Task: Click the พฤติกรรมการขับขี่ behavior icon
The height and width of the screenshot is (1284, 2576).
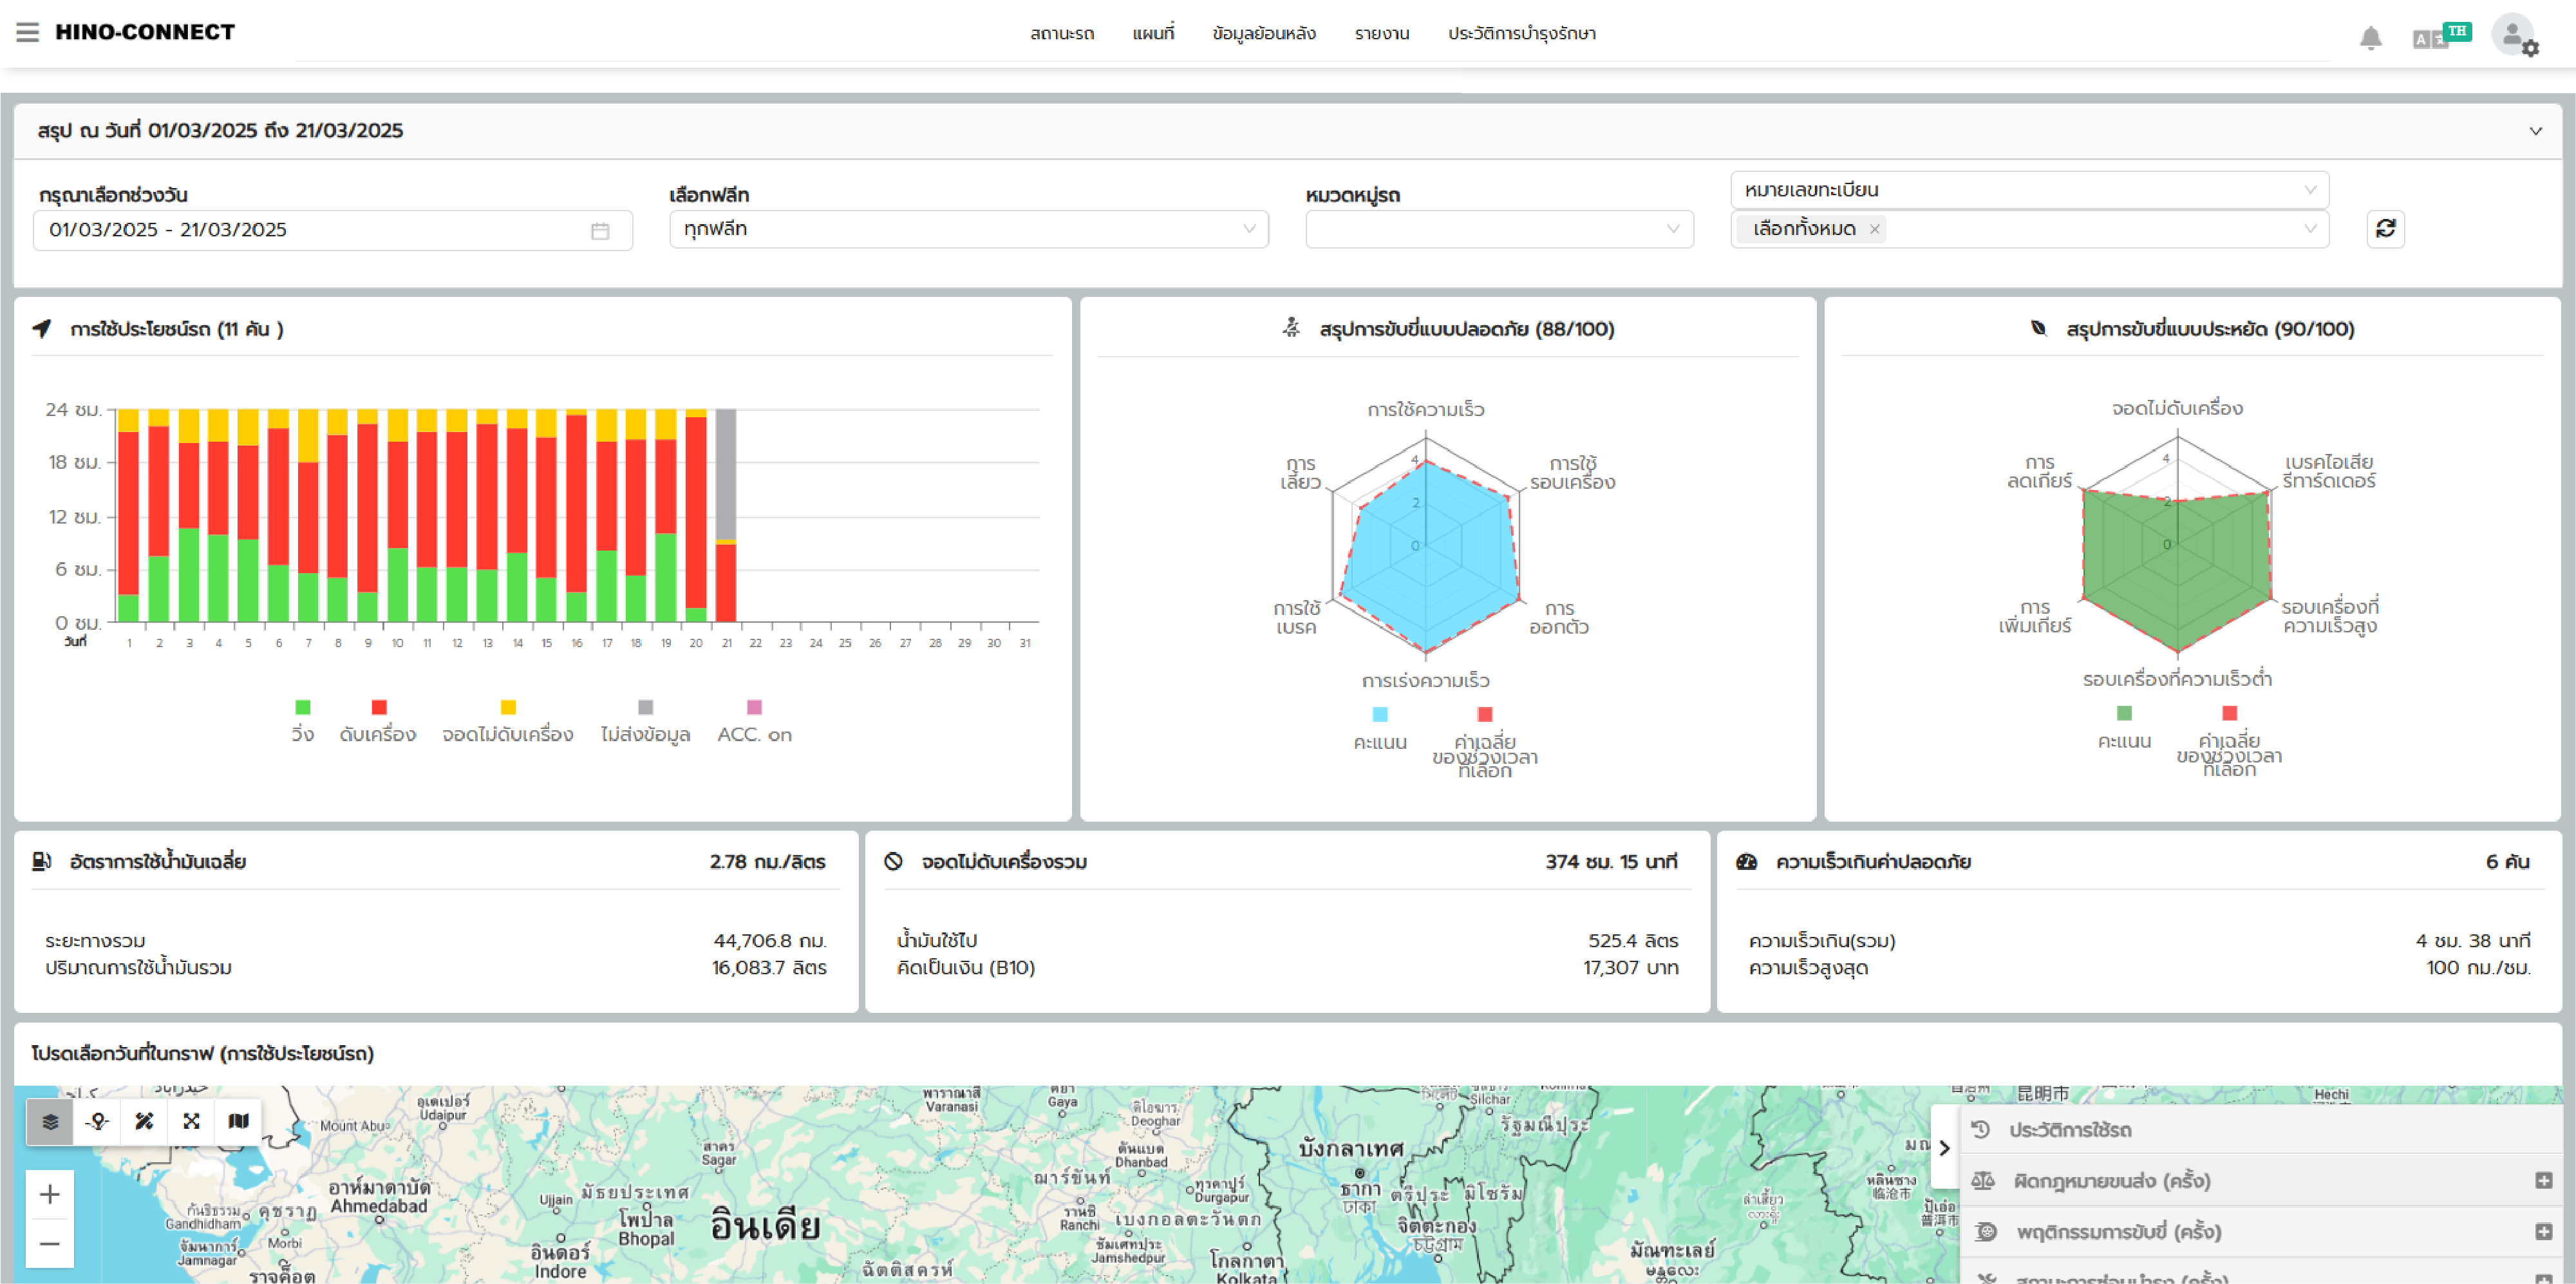Action: pos(1986,1232)
